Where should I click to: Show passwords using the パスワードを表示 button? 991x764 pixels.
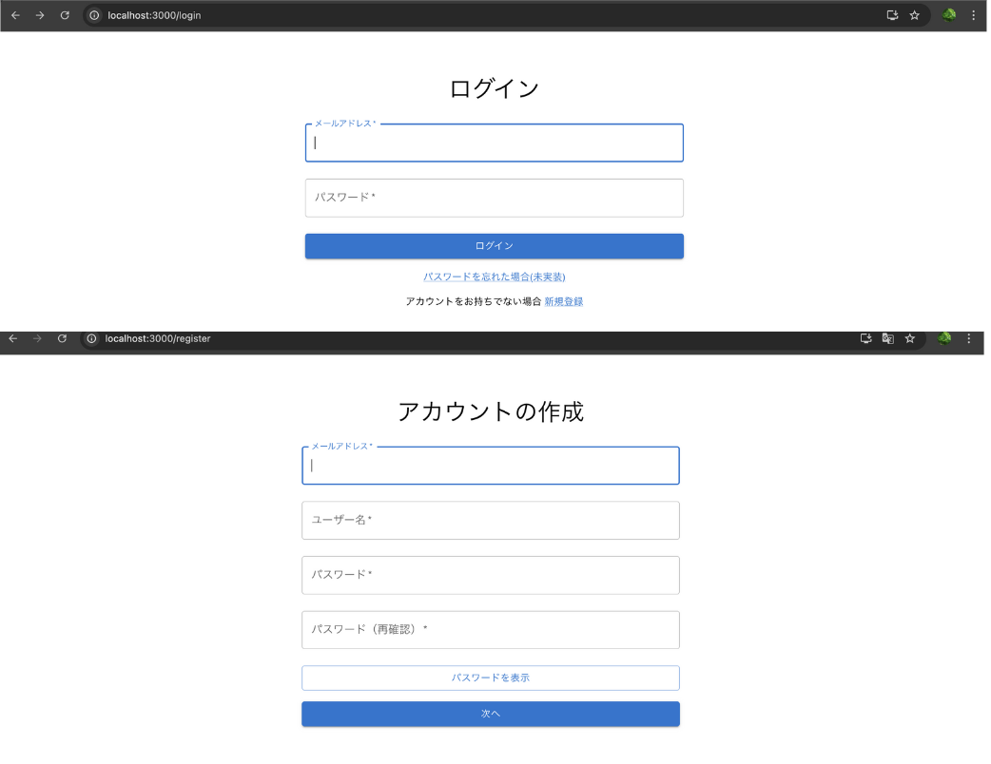coord(490,678)
